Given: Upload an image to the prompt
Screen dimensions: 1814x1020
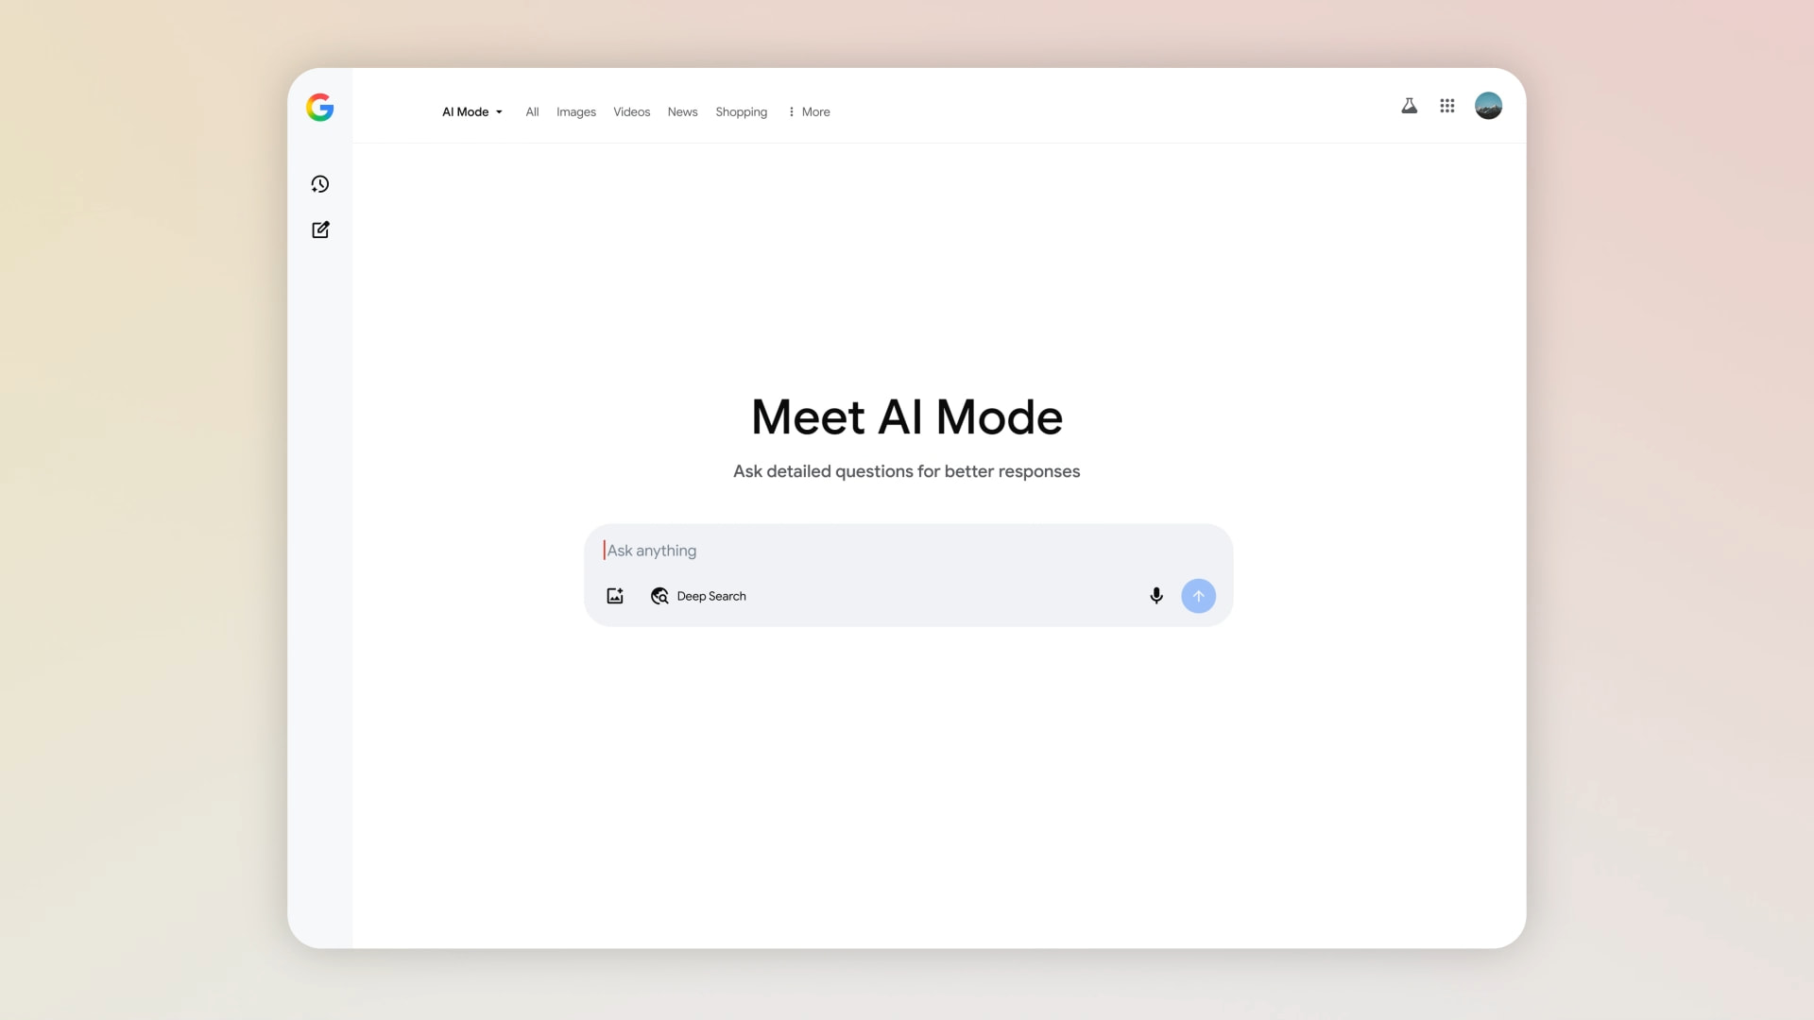Looking at the screenshot, I should click(x=615, y=596).
